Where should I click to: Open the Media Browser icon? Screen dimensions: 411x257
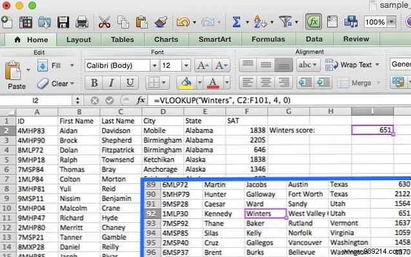pos(351,22)
